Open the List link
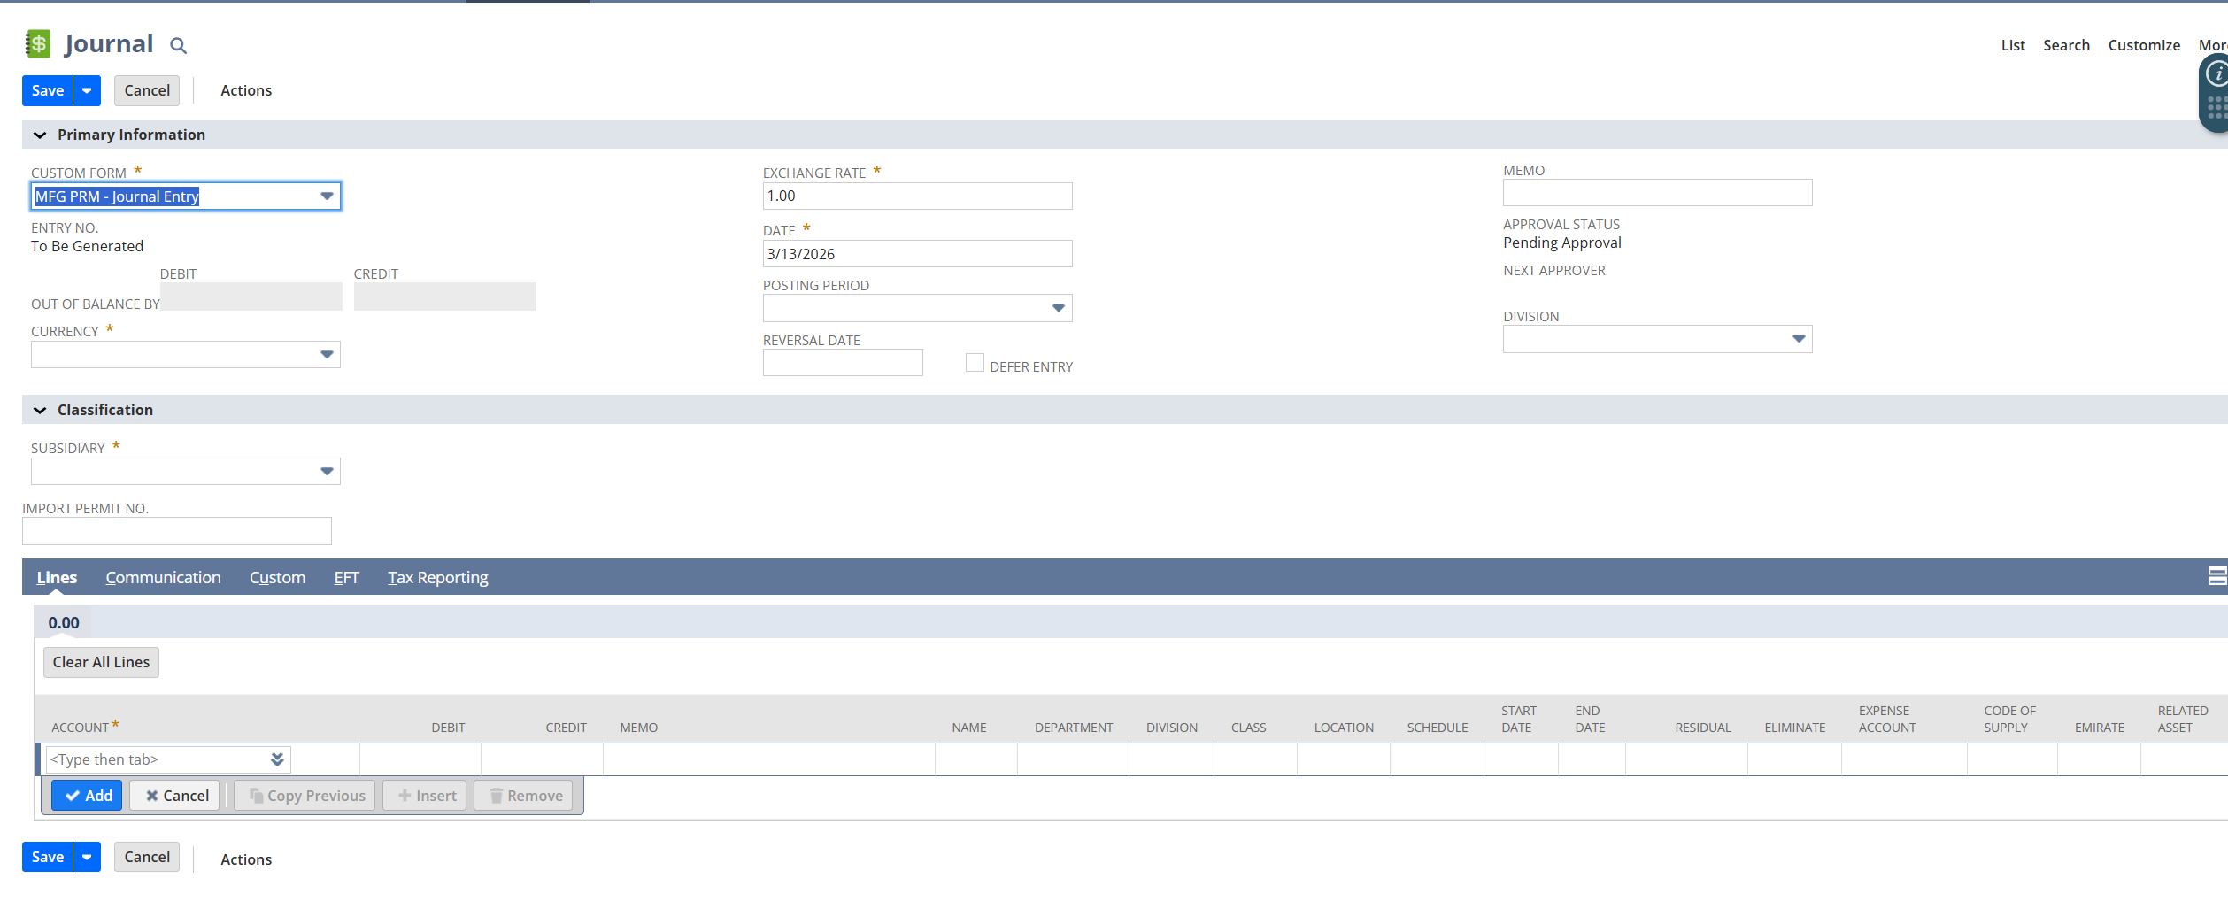Image resolution: width=2228 pixels, height=901 pixels. click(2013, 45)
